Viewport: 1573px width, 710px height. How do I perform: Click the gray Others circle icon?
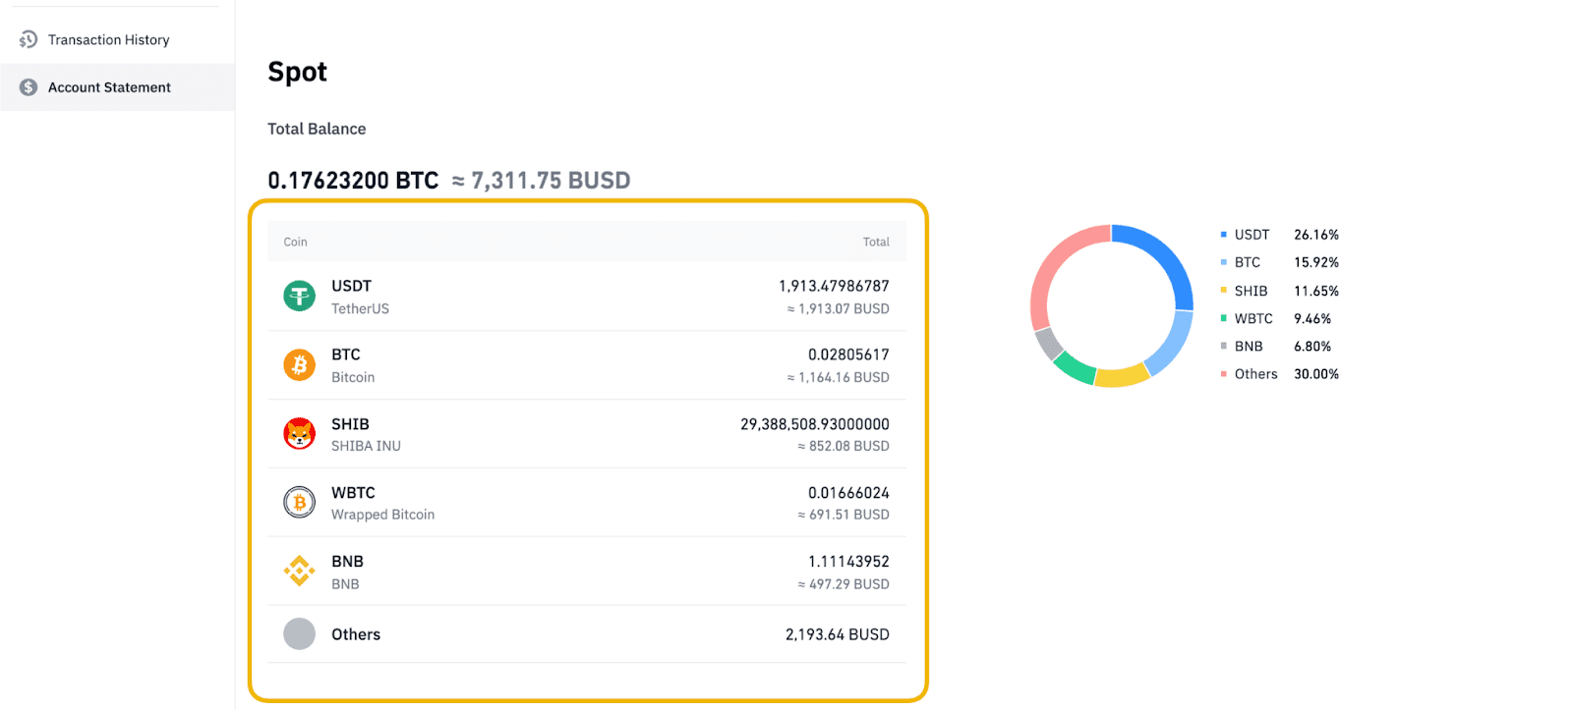(x=299, y=634)
